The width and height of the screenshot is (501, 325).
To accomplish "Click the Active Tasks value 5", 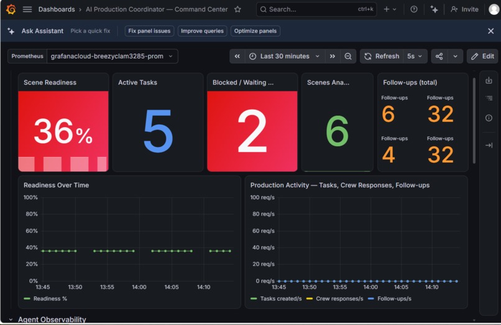I will [158, 131].
